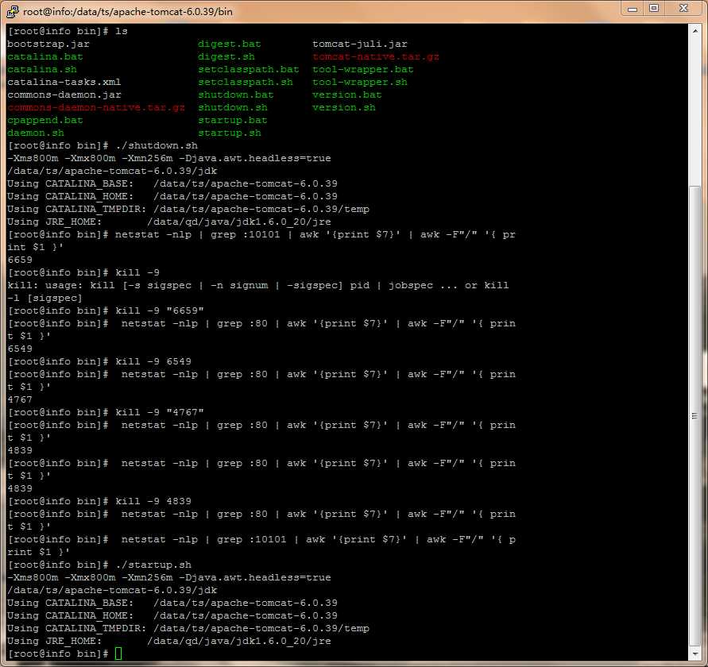Click the file name daemon.sh
708x667 pixels.
(36, 133)
